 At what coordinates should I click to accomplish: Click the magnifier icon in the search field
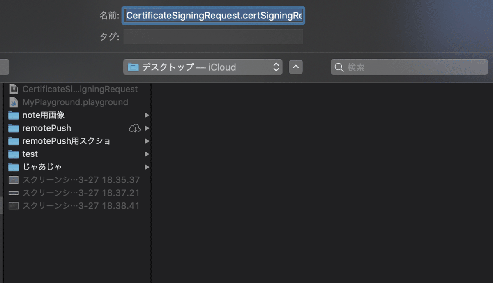click(338, 67)
